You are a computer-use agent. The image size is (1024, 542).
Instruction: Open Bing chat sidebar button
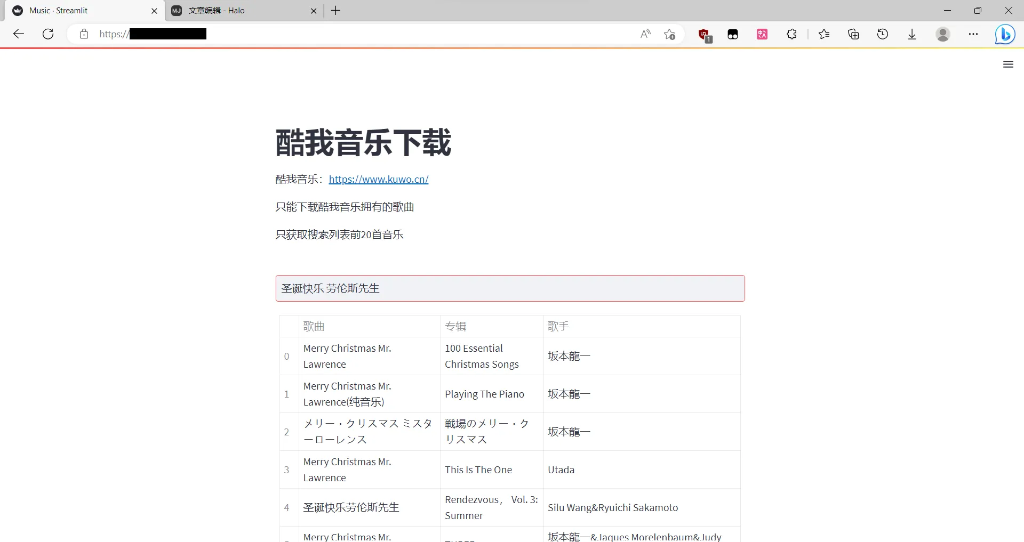tap(1005, 35)
